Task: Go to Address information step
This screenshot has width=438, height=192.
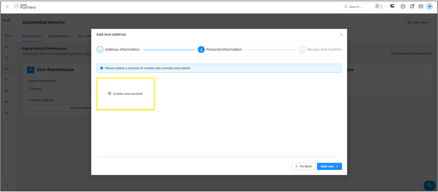Action: tap(118, 50)
